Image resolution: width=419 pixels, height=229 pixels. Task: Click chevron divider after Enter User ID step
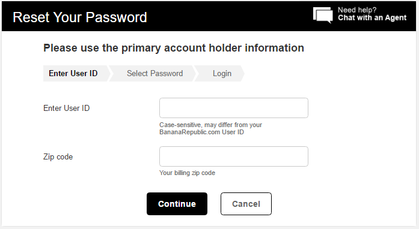coord(111,73)
